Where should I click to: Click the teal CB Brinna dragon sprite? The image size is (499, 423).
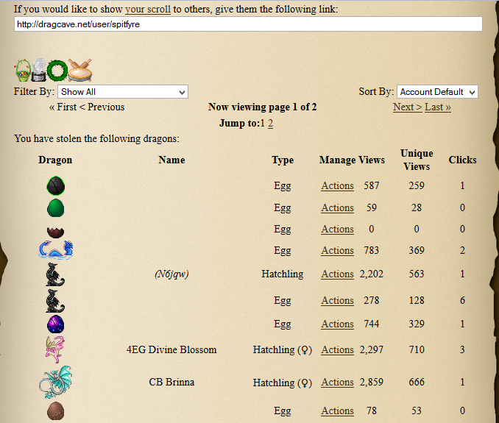[x=55, y=383]
